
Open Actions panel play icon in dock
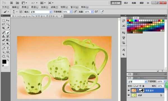[124, 26]
